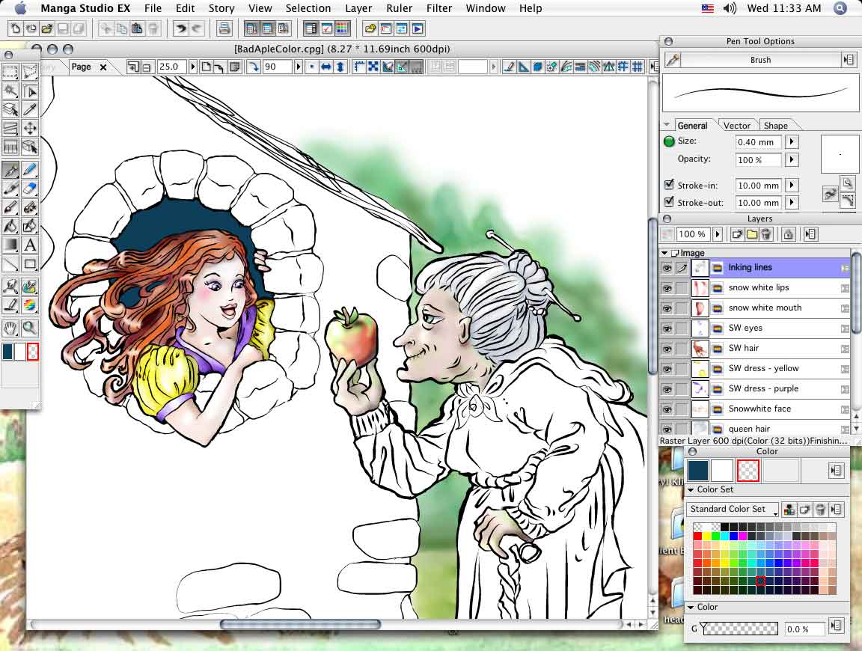862x651 pixels.
Task: Hide the snow white mouth layer
Action: 667,308
